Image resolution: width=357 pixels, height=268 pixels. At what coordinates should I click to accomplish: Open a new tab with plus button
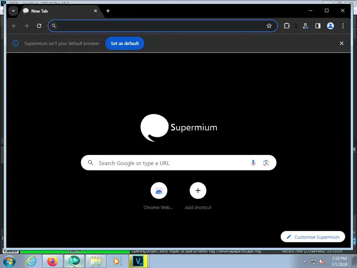[x=108, y=11]
